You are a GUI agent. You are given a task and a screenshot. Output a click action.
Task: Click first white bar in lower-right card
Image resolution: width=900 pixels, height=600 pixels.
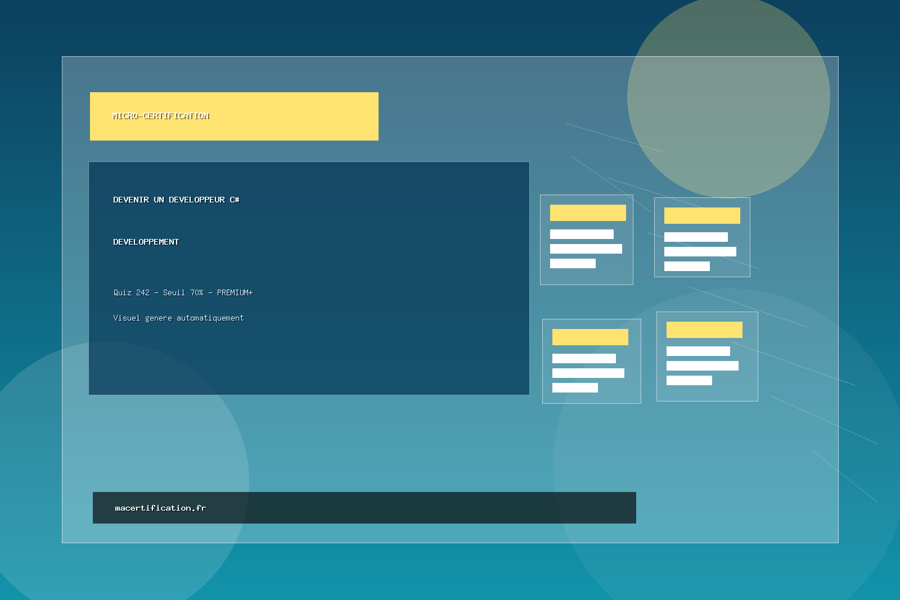tap(698, 351)
